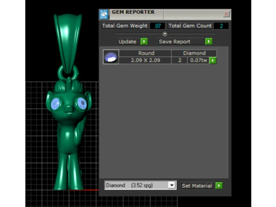Click the Total Gem Weight value .07

158,26
